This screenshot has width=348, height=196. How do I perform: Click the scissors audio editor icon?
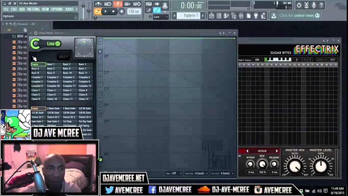tap(306, 5)
